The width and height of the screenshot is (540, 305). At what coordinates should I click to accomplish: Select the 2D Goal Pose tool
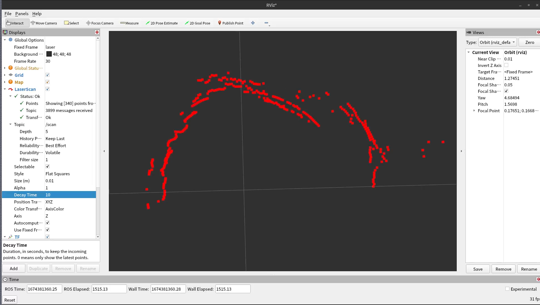(197, 23)
